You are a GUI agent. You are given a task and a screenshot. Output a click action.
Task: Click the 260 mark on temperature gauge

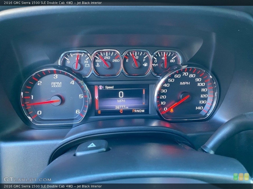(116, 61)
